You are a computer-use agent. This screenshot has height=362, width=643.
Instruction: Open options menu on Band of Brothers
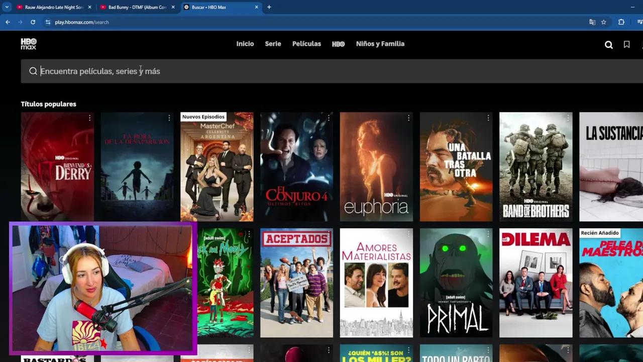pos(568,118)
